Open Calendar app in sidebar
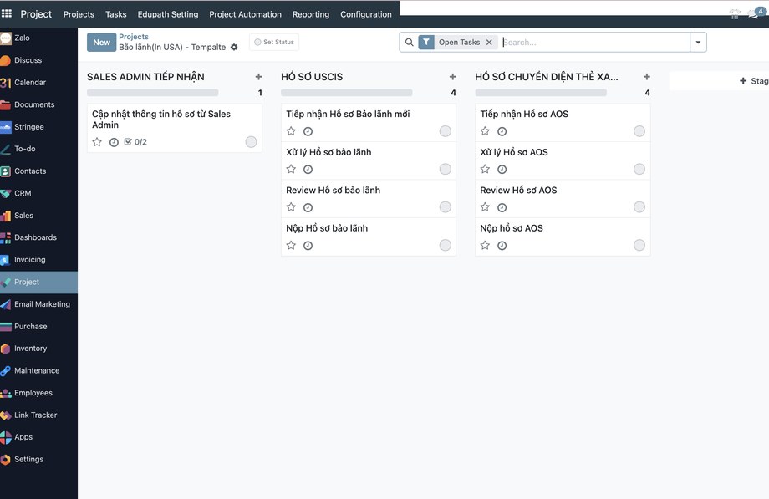The image size is (769, 499). [x=38, y=83]
